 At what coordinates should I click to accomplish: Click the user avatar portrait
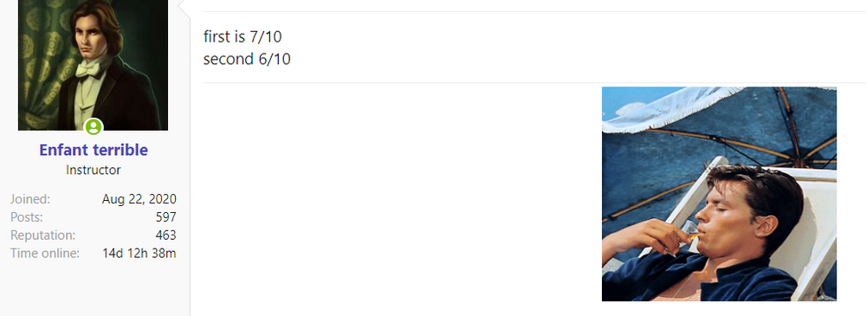tap(94, 65)
